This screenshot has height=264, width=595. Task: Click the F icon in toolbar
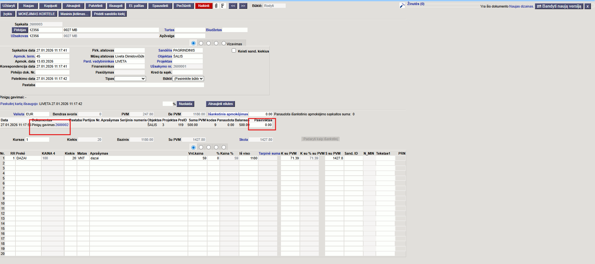point(223,6)
